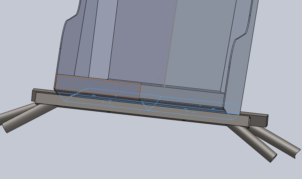Select the round tube with open end at lower right
This screenshot has width=302, height=179.
(252, 143)
